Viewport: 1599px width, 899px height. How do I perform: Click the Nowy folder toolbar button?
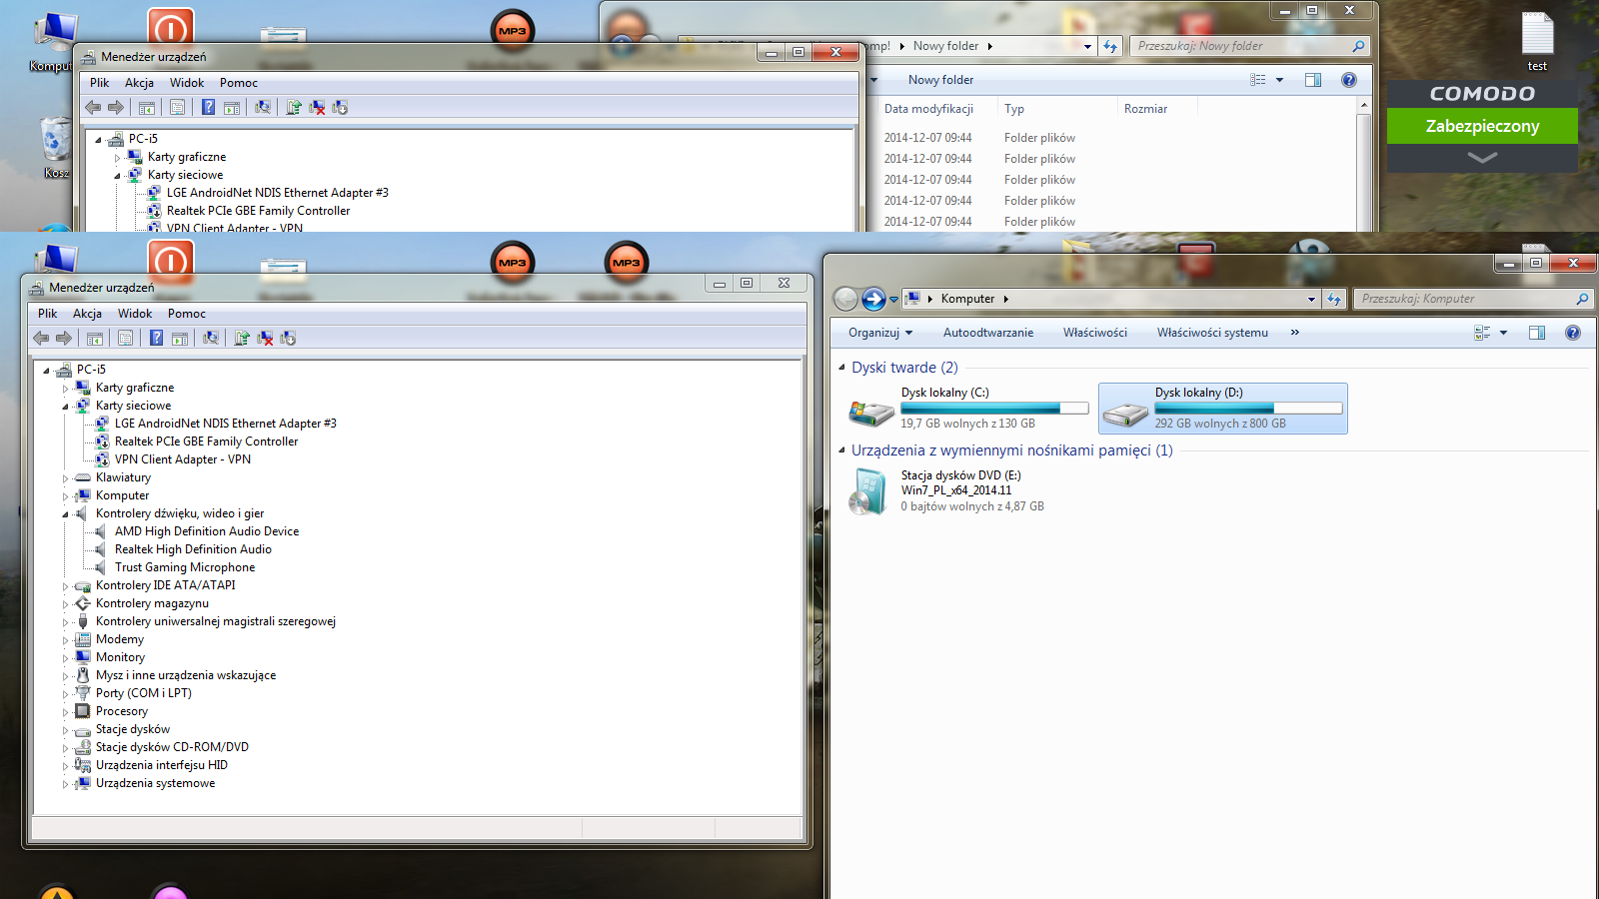[940, 80]
